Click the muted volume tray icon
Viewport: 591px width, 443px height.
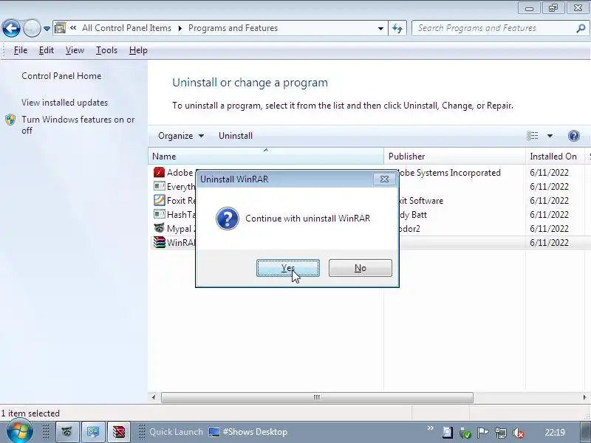click(x=519, y=433)
